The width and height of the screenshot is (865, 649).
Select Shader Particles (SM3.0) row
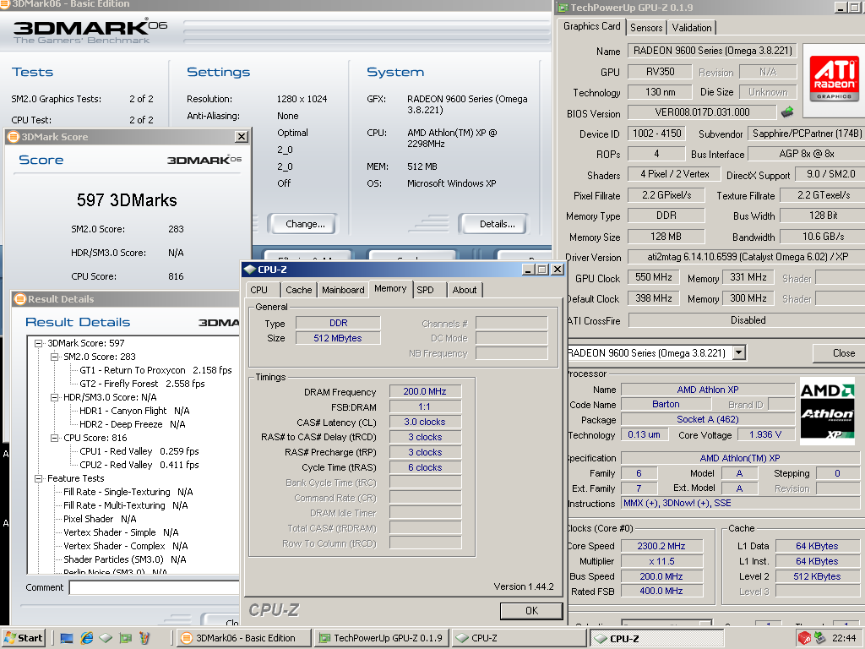[x=125, y=559]
